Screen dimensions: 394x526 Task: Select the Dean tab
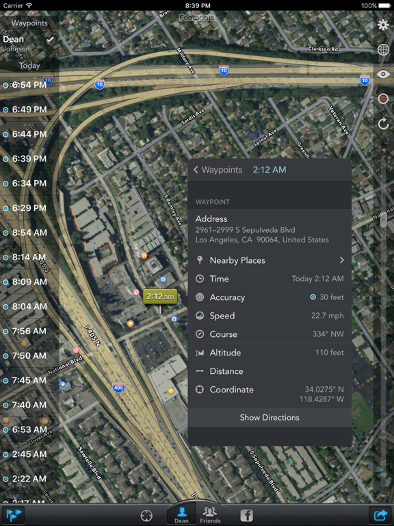coord(181,514)
